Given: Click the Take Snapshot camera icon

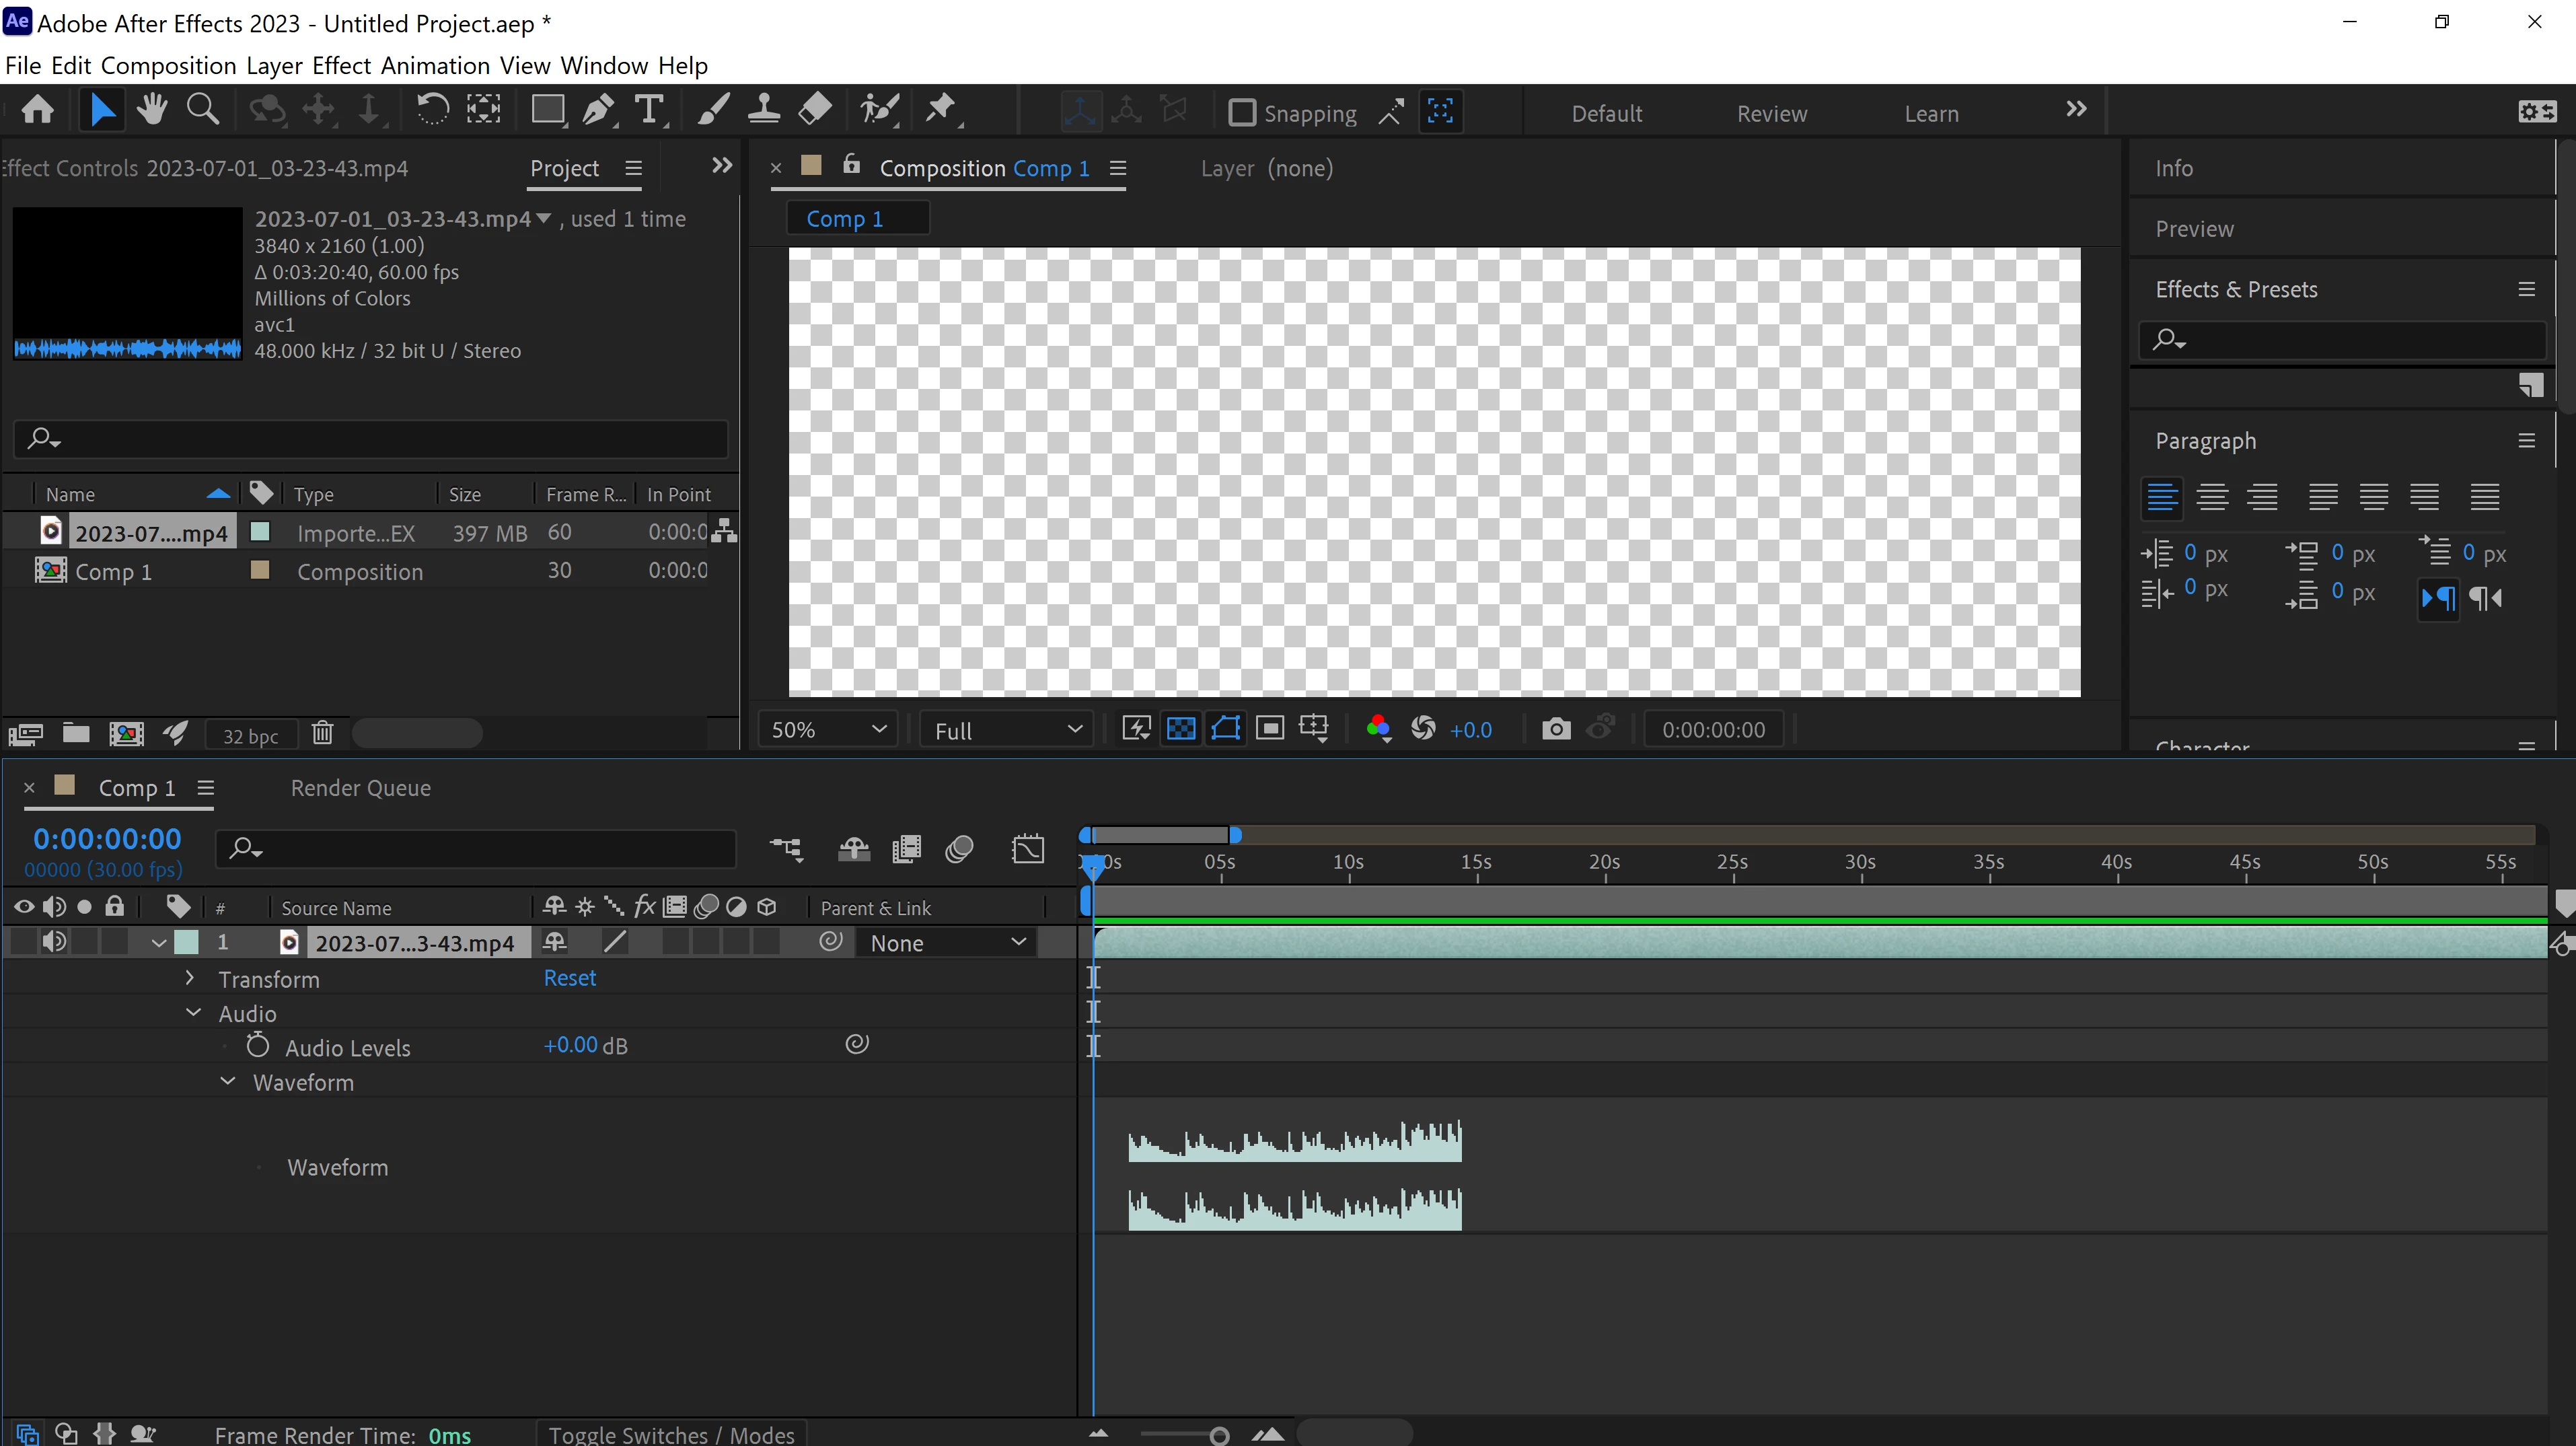Looking at the screenshot, I should [1555, 729].
